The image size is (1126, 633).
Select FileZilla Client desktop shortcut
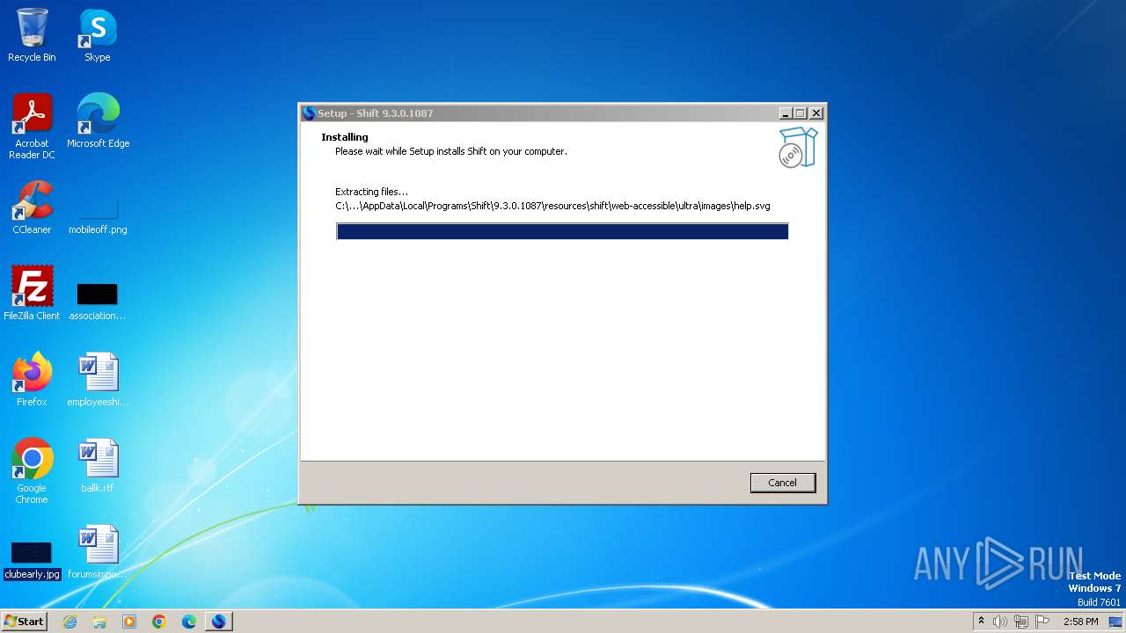tap(32, 294)
